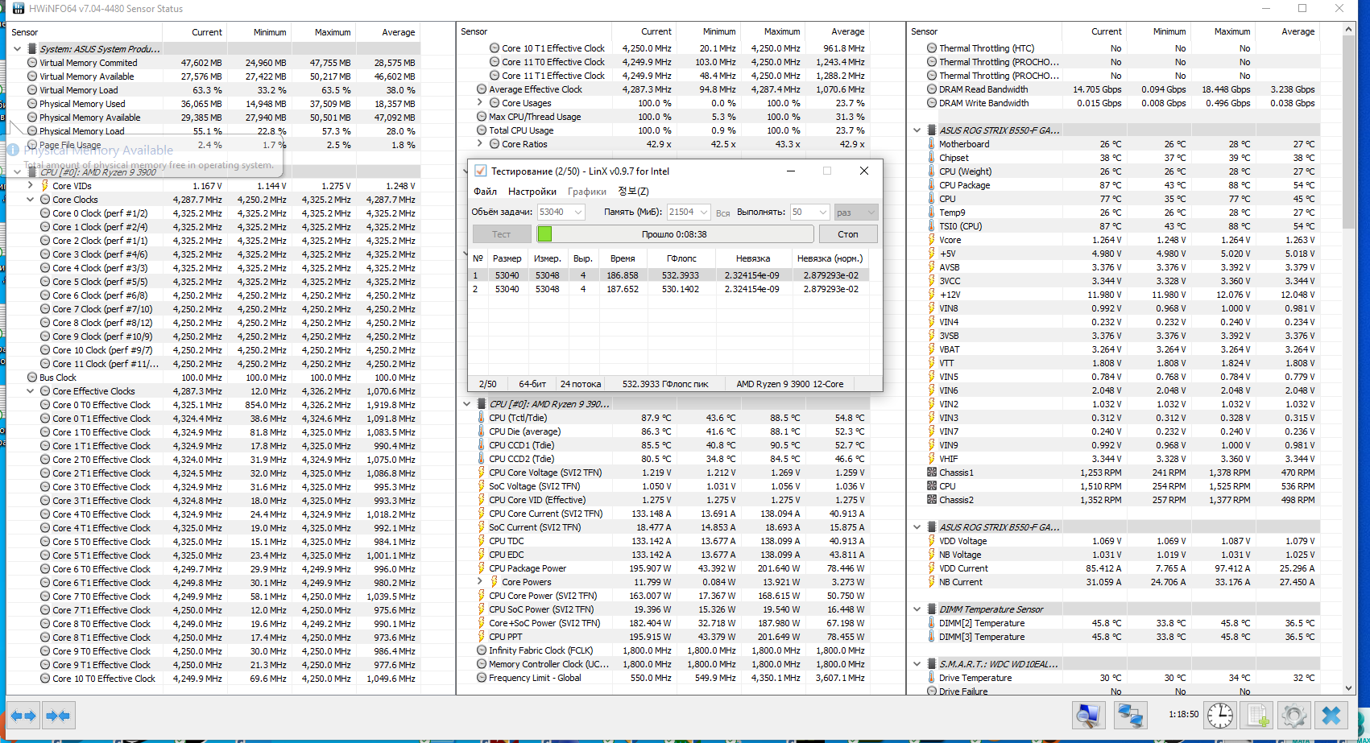The image size is (1370, 743).
Task: Click the Размер column header in LinX
Action: click(x=507, y=258)
